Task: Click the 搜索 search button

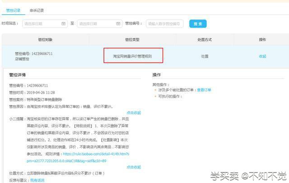Action: tap(198, 24)
